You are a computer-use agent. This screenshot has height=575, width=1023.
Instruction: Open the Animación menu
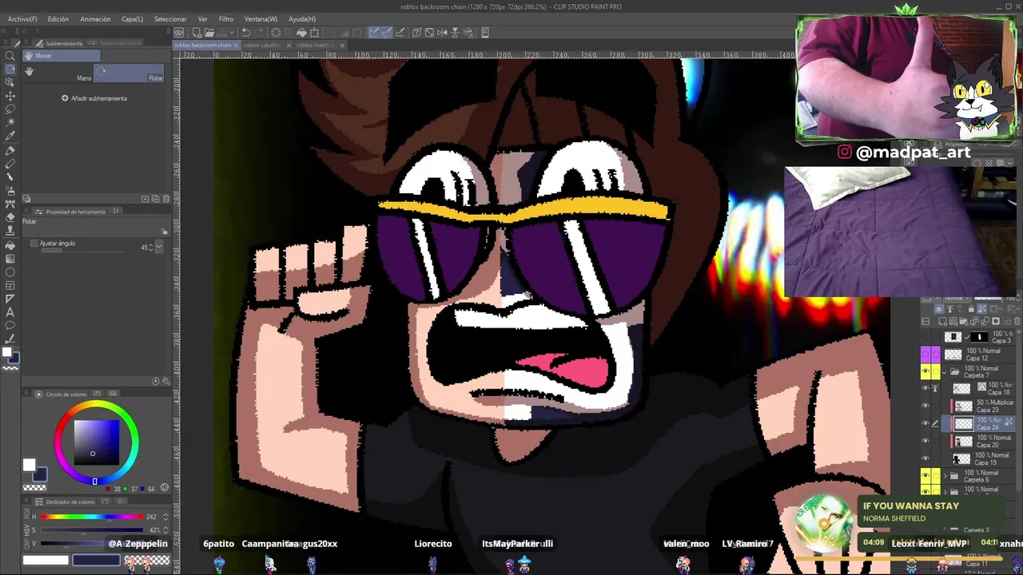click(x=95, y=18)
